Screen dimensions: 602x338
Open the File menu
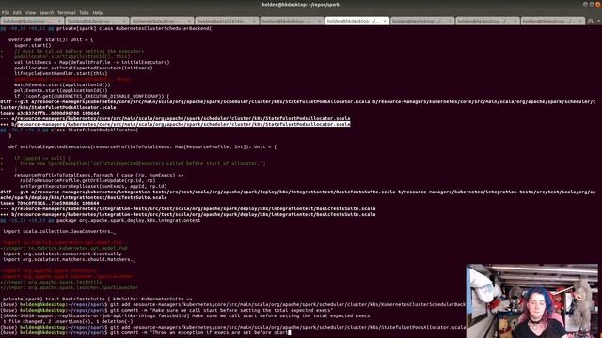point(6,12)
